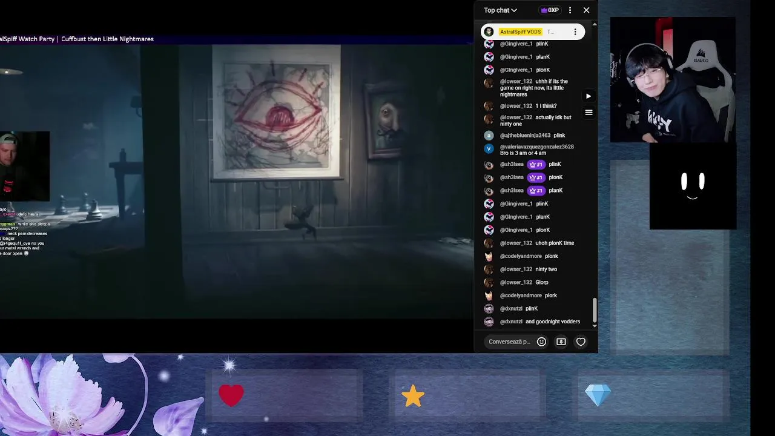Click the 0XP crown badge

(x=550, y=10)
